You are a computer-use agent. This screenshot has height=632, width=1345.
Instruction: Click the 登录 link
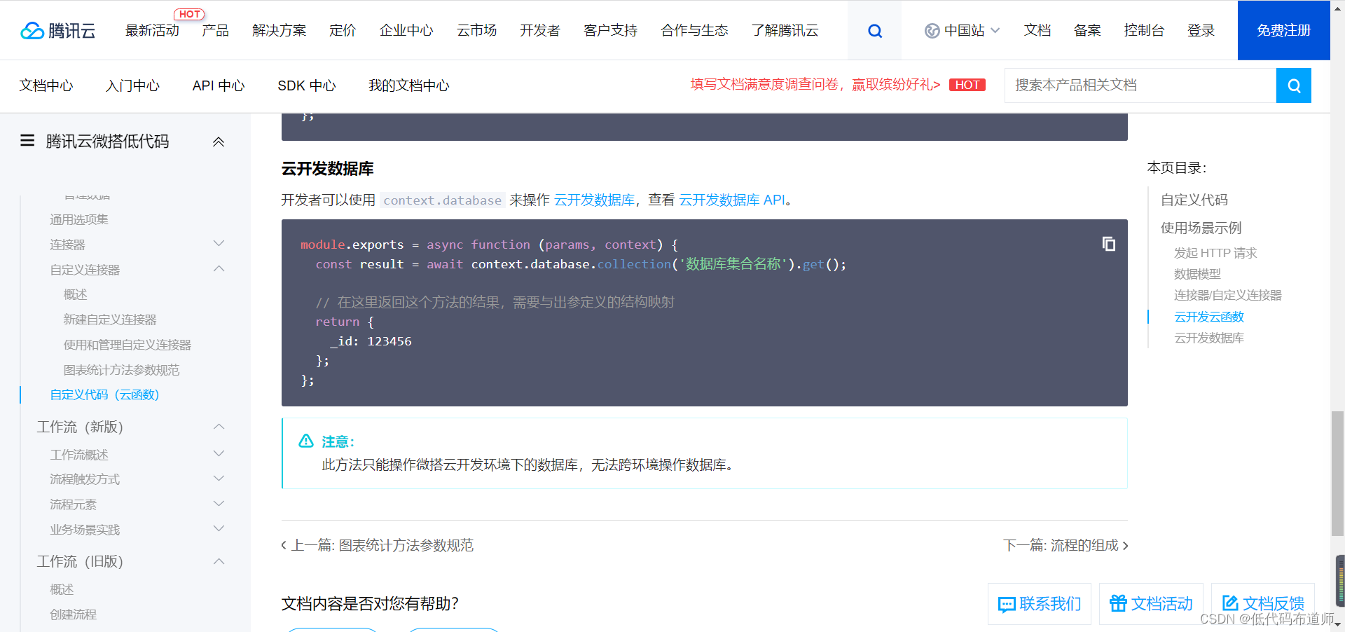(x=1201, y=31)
